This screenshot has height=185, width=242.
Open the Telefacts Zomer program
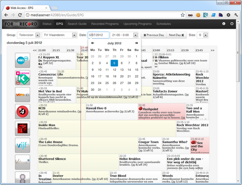click(x=173, y=95)
